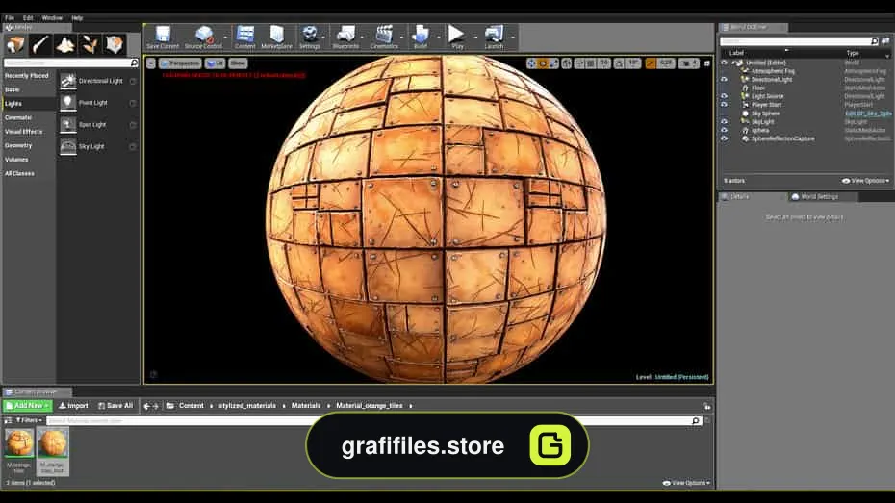Toggle visibility of SphereReflectionCapture actor
Screen dimensions: 895x503
[725, 138]
